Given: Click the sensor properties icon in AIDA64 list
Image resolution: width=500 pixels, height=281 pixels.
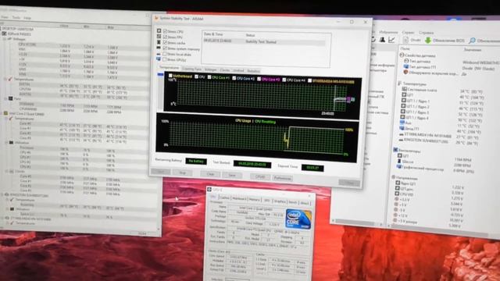Looking at the screenshot, I should (x=402, y=55).
